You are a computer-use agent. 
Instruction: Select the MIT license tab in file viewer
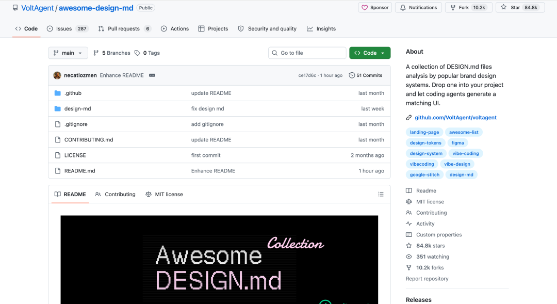point(164,194)
